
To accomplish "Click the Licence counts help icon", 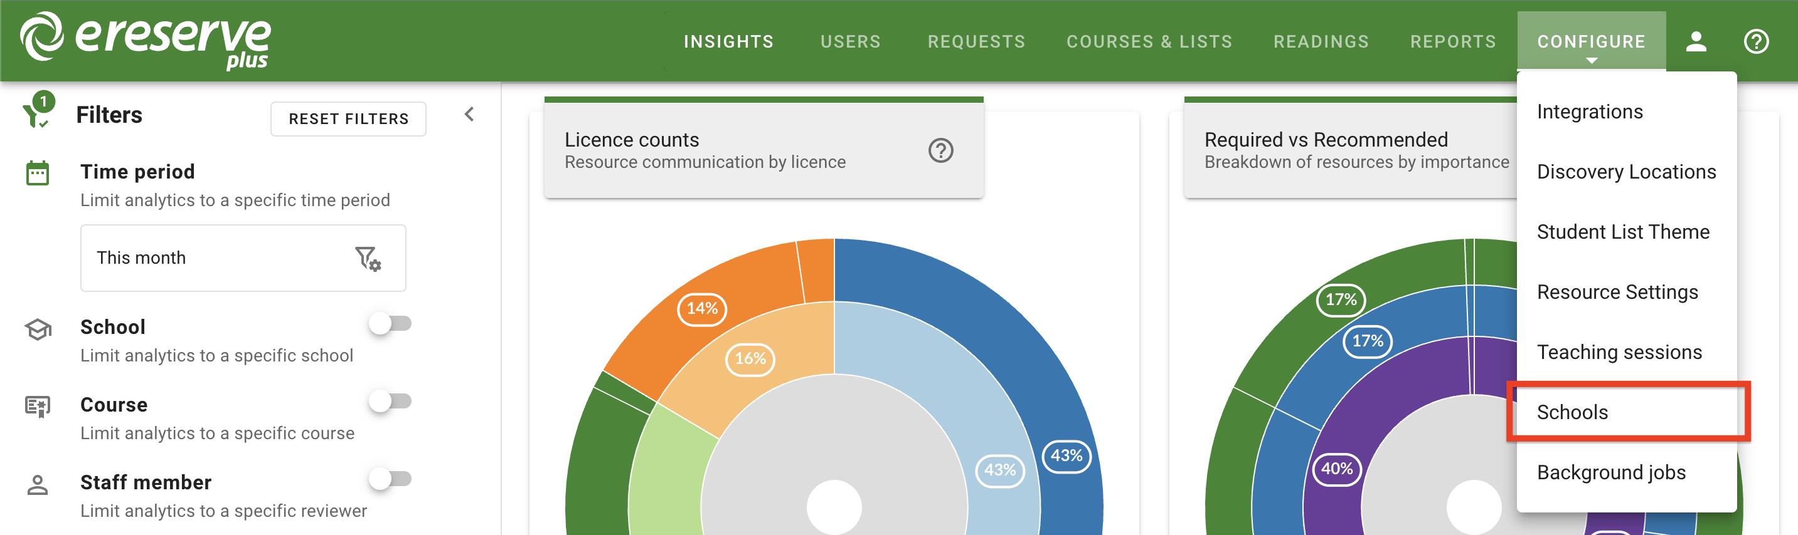I will [x=940, y=150].
